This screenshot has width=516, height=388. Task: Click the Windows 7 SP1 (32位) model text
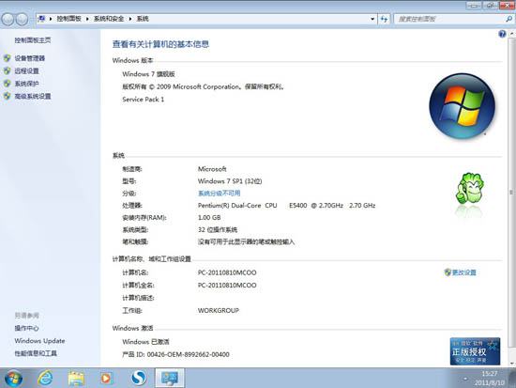230,181
